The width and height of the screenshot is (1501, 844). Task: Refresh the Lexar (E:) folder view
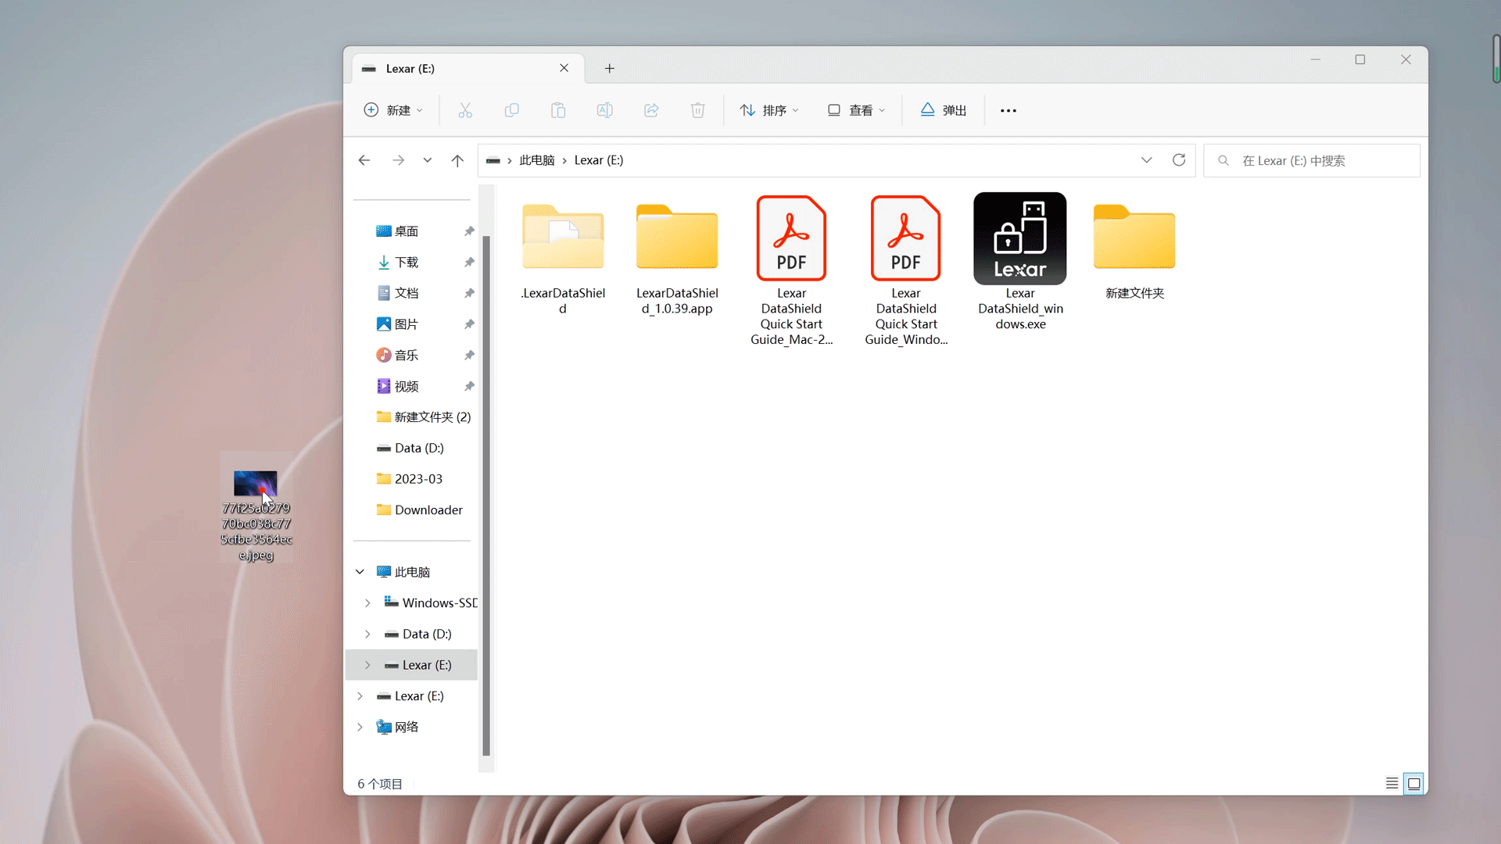pos(1179,160)
